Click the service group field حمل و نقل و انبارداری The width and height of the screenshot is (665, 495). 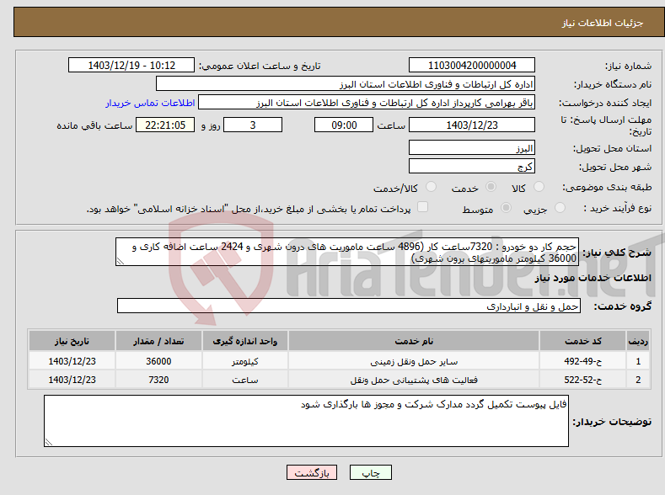point(349,306)
